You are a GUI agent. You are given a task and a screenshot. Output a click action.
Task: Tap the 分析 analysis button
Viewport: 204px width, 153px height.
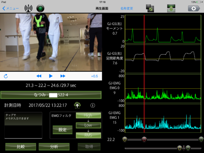click(x=54, y=147)
